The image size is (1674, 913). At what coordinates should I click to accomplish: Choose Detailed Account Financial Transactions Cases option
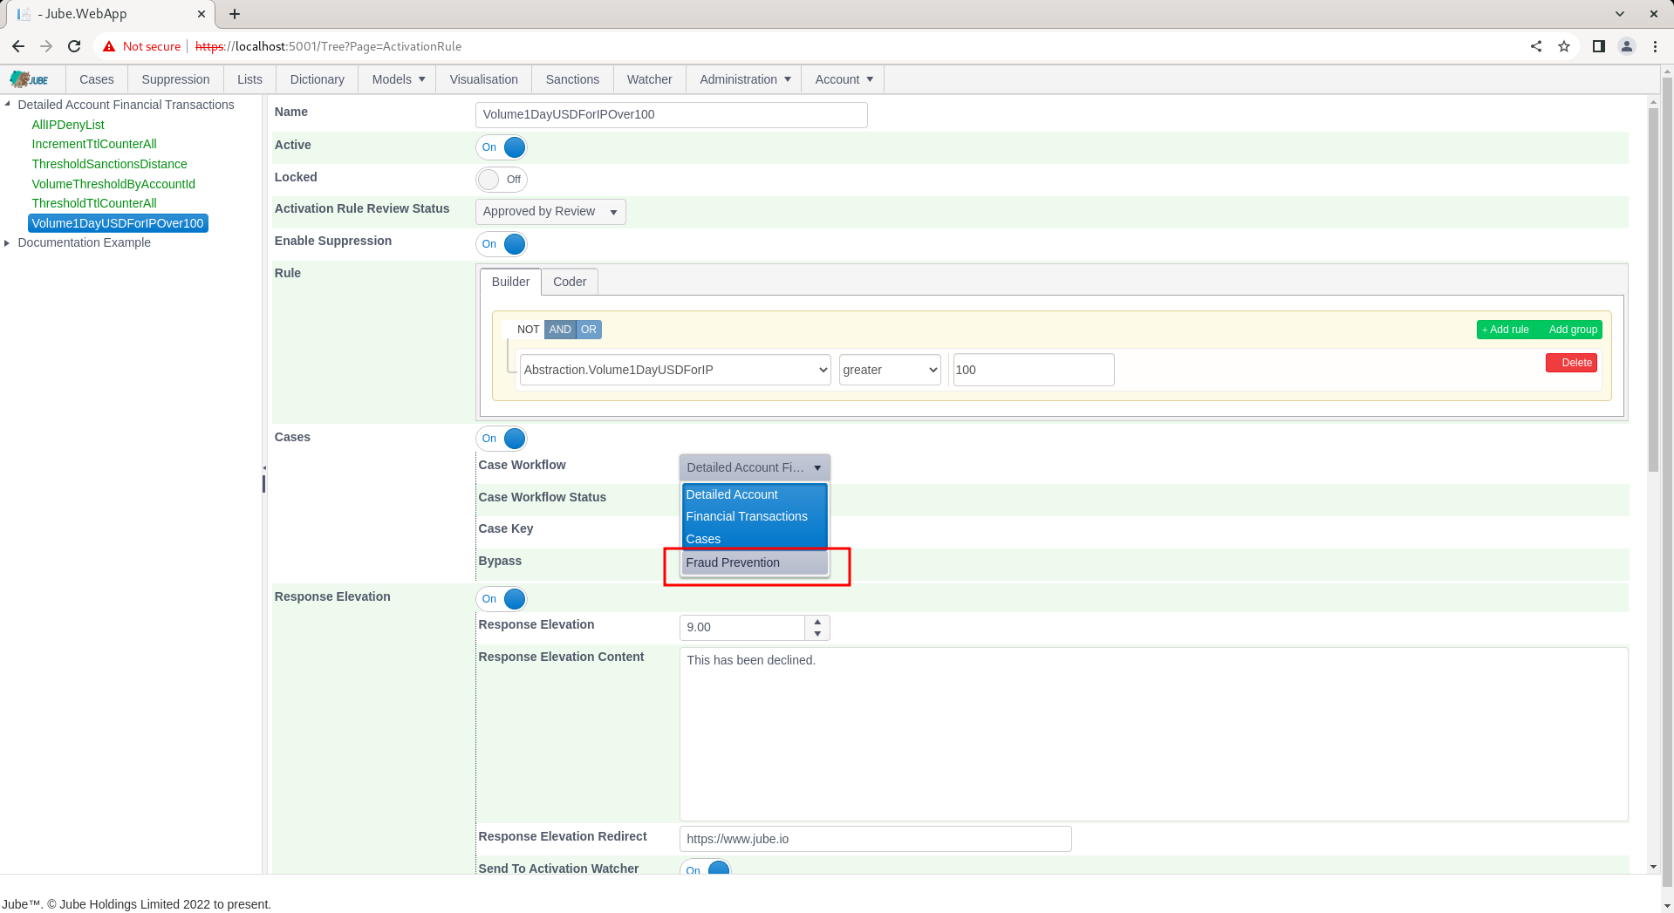[755, 516]
